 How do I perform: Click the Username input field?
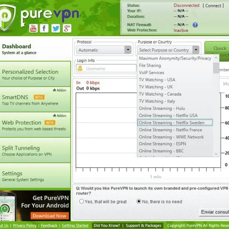(106, 68)
